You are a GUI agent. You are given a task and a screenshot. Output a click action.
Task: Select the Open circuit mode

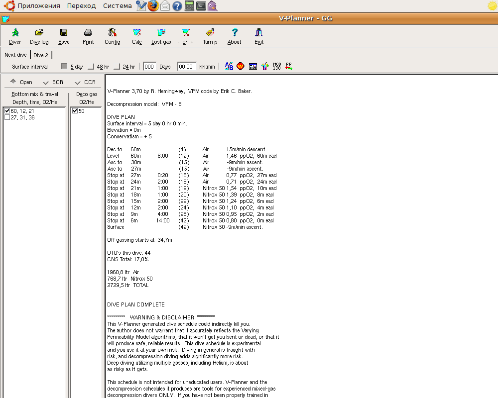click(x=21, y=82)
